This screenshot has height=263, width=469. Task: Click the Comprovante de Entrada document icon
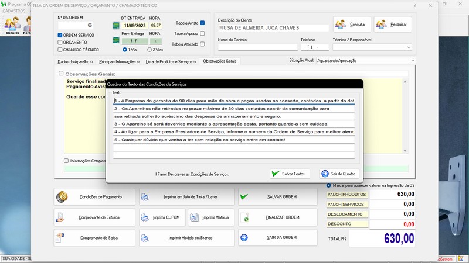60,217
